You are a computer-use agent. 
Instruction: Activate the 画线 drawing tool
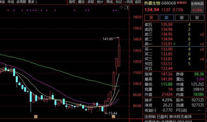point(110,2)
